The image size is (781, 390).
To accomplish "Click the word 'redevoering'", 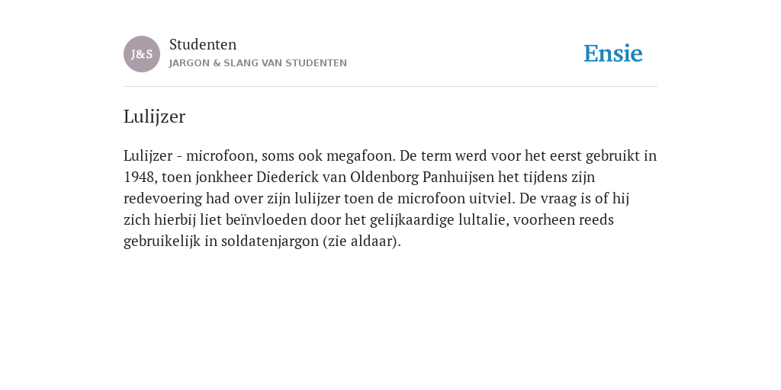I will coord(163,199).
